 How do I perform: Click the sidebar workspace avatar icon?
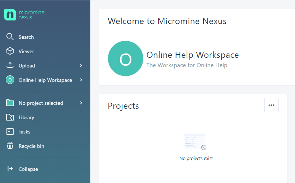(10, 80)
